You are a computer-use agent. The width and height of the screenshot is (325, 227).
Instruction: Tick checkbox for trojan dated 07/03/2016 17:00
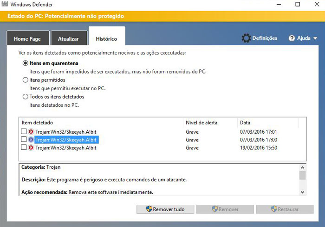[24, 139]
